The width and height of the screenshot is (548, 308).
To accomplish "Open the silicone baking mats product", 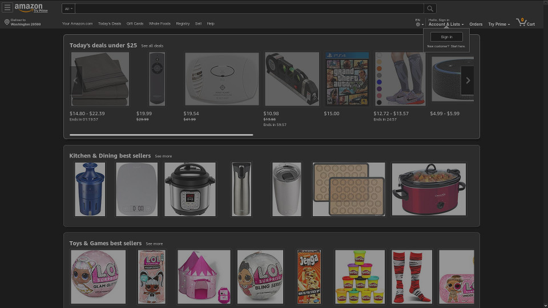I will tap(349, 189).
